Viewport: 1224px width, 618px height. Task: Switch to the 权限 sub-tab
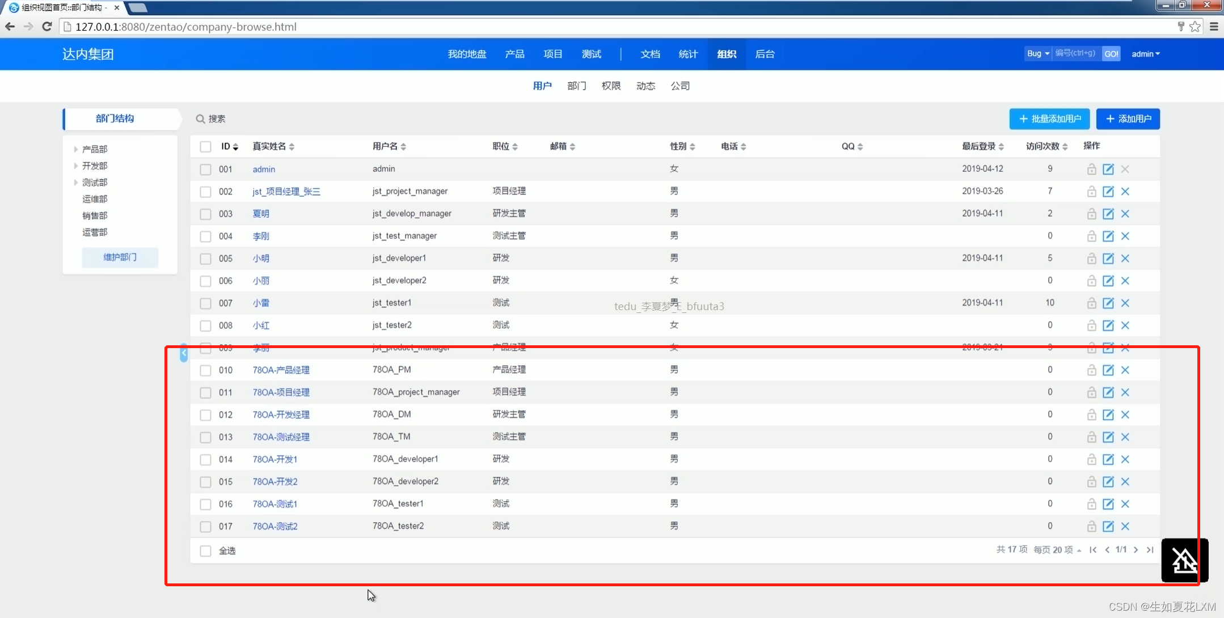click(611, 86)
